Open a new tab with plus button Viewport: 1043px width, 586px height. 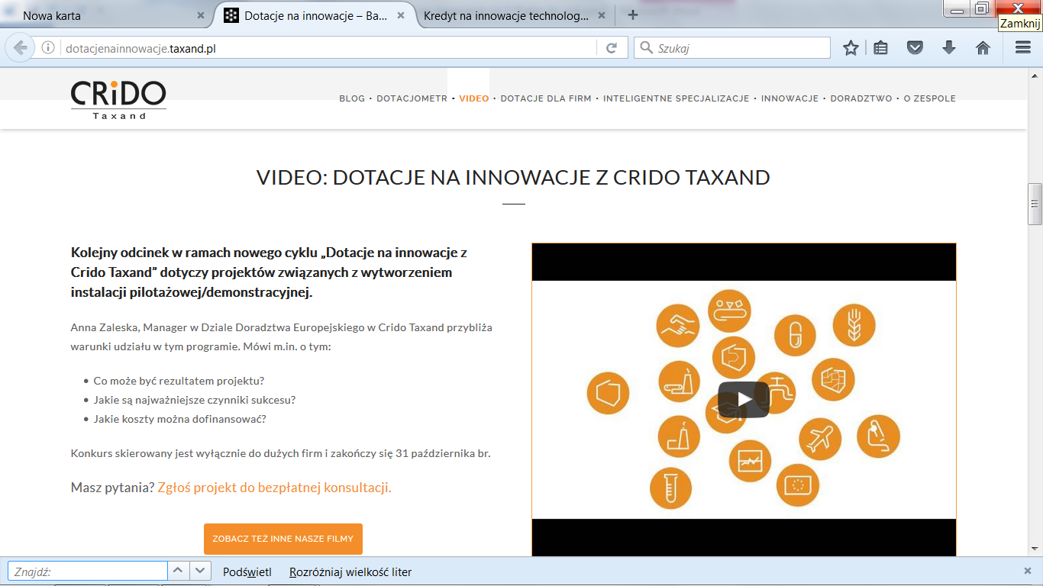pyautogui.click(x=632, y=15)
